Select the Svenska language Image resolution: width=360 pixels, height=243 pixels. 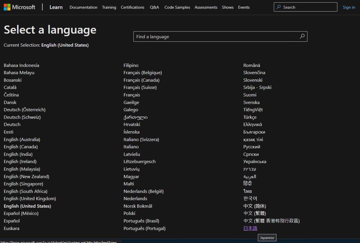tap(251, 102)
